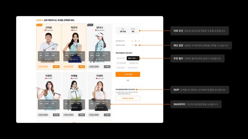Click the team size value 4팀
Viewport: 248px width, 139px height.
[133, 32]
